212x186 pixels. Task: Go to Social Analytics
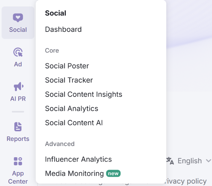point(72,109)
